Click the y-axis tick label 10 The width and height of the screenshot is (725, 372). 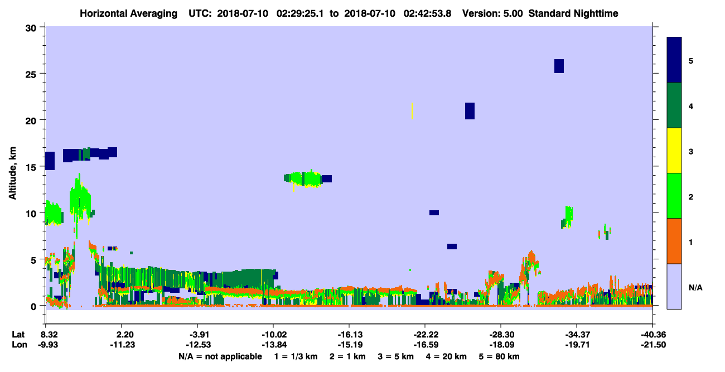coord(32,213)
